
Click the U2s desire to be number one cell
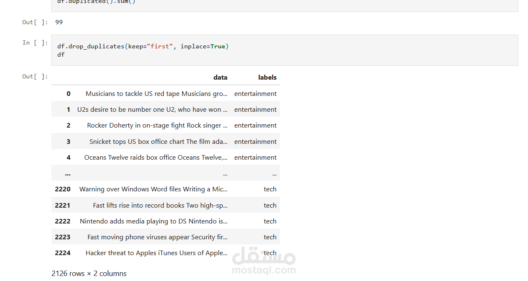tap(152, 110)
